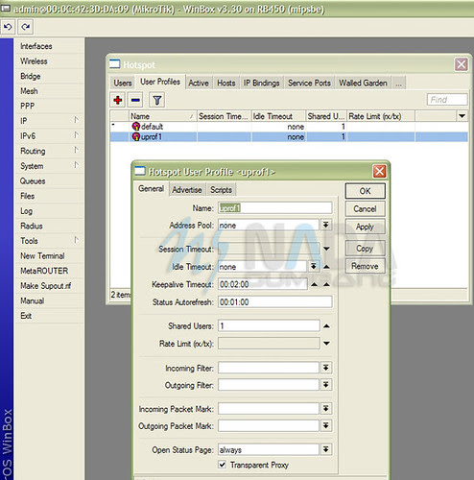Expand the IP submenu in sidebar
474x480 pixels.
pos(76,120)
